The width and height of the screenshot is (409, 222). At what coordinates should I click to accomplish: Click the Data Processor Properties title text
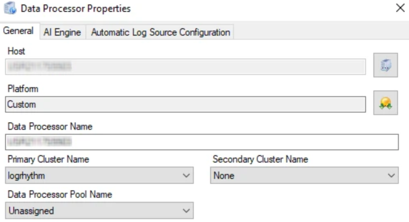click(76, 9)
